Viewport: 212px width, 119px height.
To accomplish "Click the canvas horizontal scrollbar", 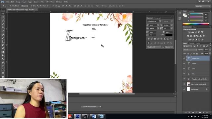I will 107,94.
